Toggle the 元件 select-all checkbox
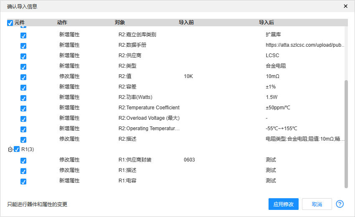Screen dimensions: 355x217 (x=10, y=23)
